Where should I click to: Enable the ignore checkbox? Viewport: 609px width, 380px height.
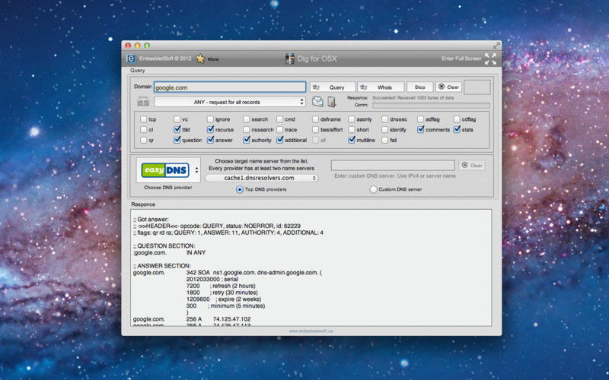point(210,119)
